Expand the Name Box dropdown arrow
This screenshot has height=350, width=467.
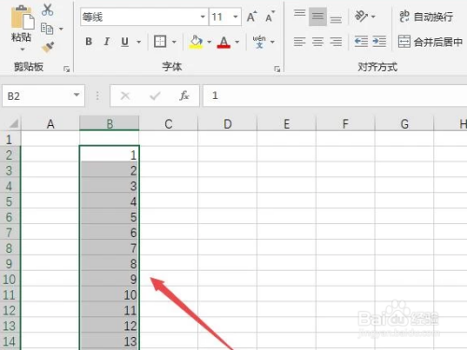(x=77, y=95)
